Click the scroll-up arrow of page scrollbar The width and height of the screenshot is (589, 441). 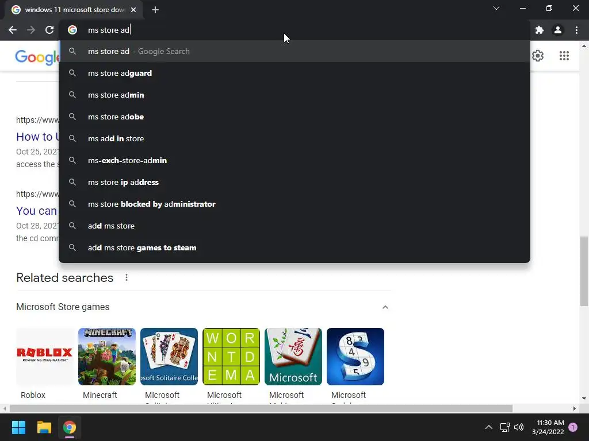pyautogui.click(x=584, y=46)
